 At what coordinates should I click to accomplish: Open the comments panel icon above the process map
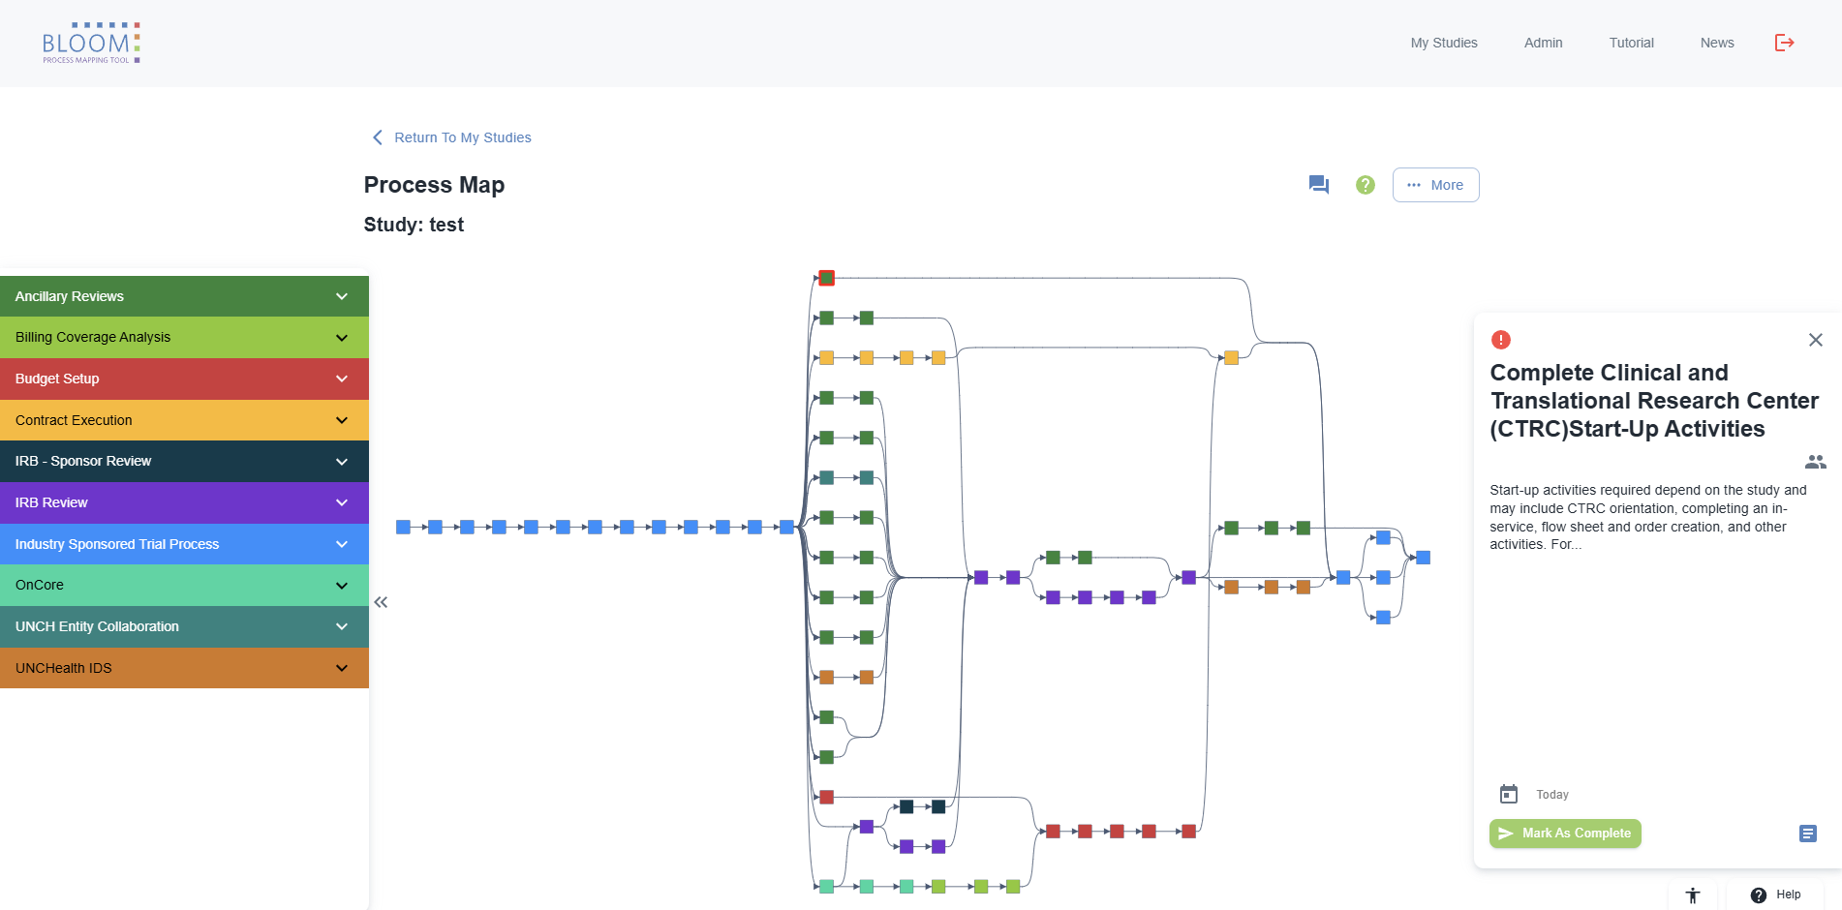point(1318,184)
